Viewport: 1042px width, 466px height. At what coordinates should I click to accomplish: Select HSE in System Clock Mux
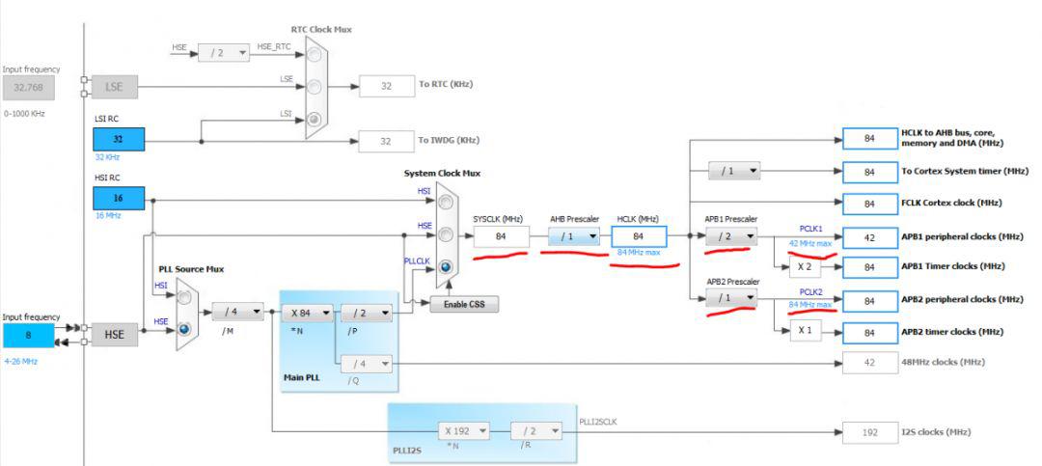[446, 234]
